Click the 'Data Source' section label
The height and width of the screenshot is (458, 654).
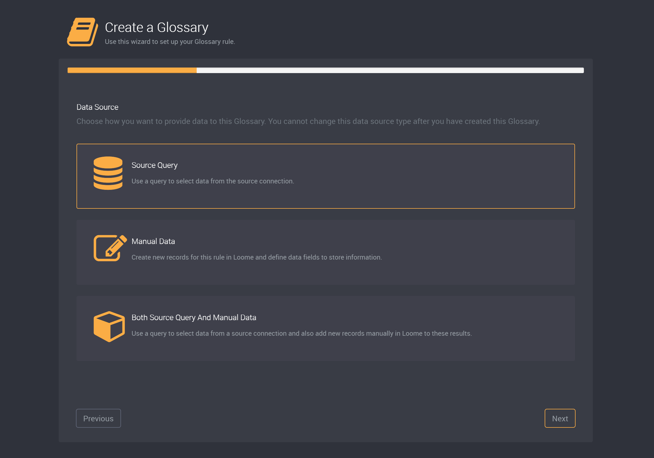pos(97,107)
